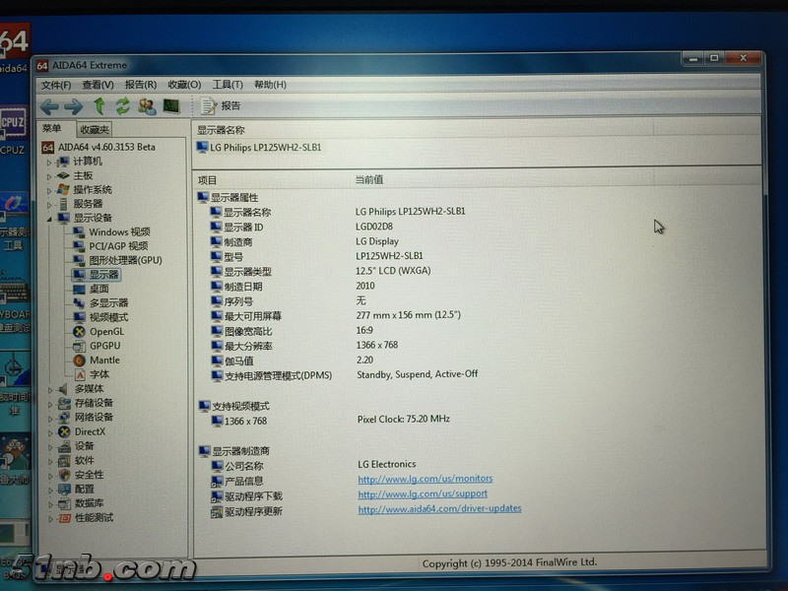Expand the 性能测试 tree node

click(50, 518)
